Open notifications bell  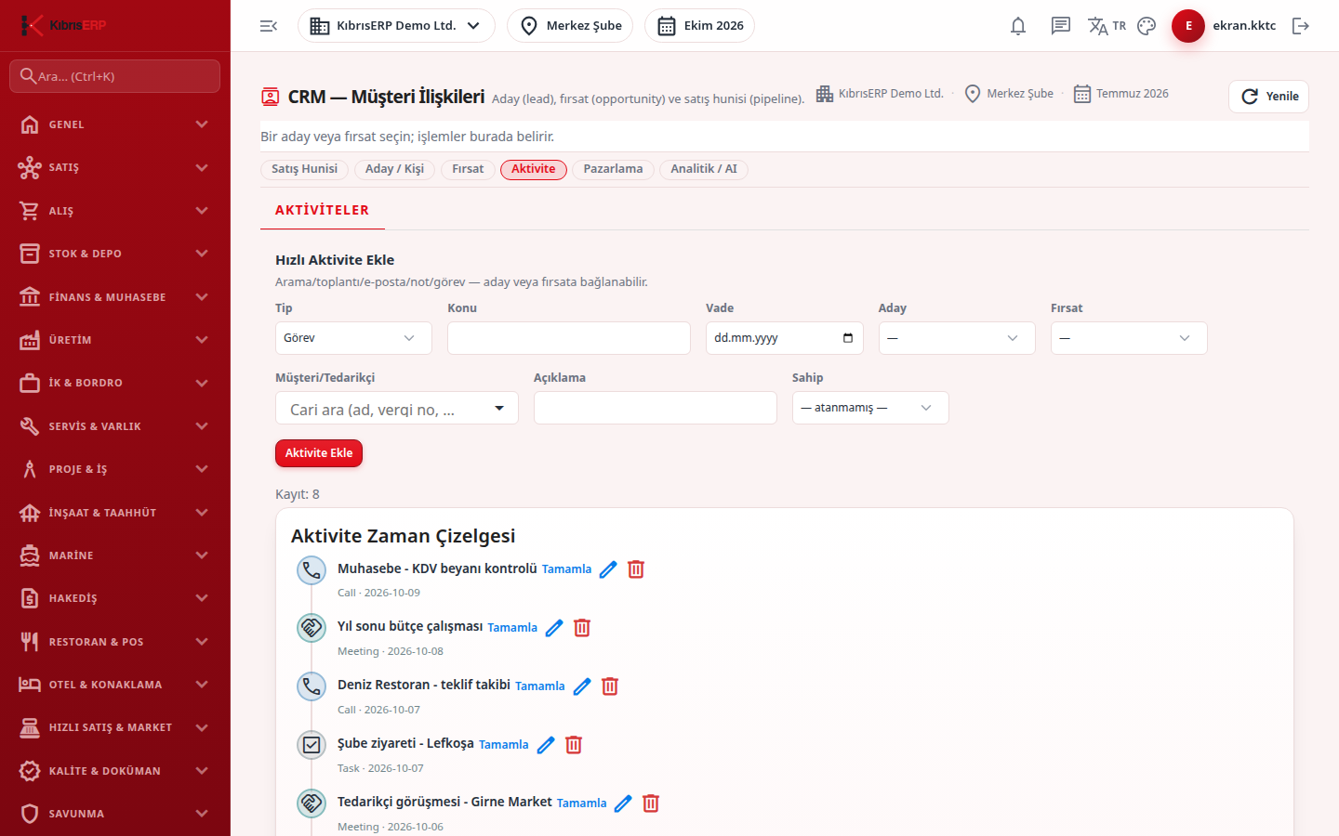coord(1018,26)
